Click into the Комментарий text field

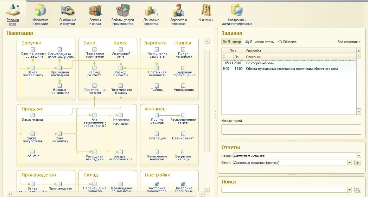[x=291, y=130]
